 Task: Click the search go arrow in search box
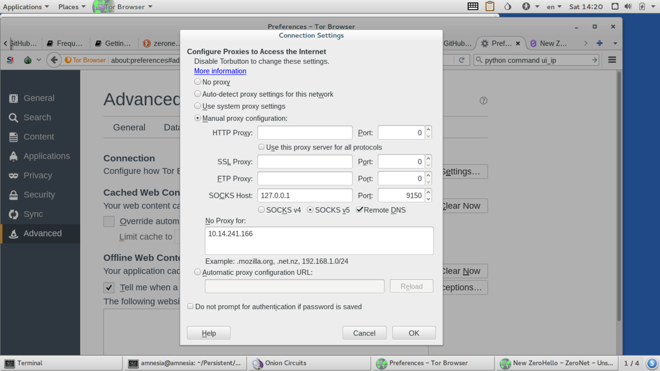click(595, 60)
